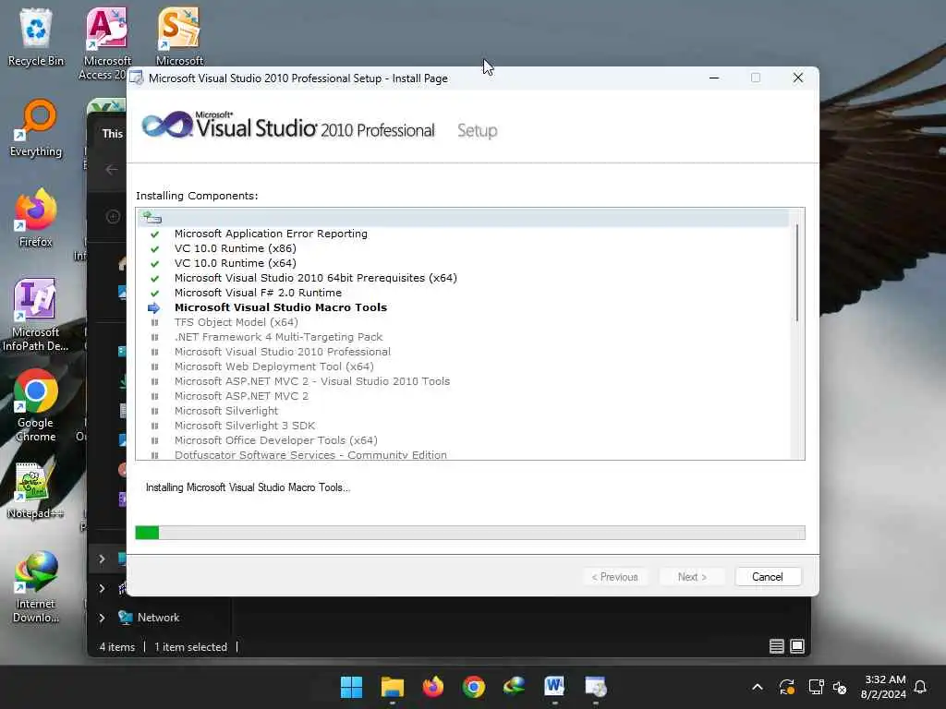The height and width of the screenshot is (709, 946).
Task: Open File Explorer from the taskbar
Action: coord(392,687)
